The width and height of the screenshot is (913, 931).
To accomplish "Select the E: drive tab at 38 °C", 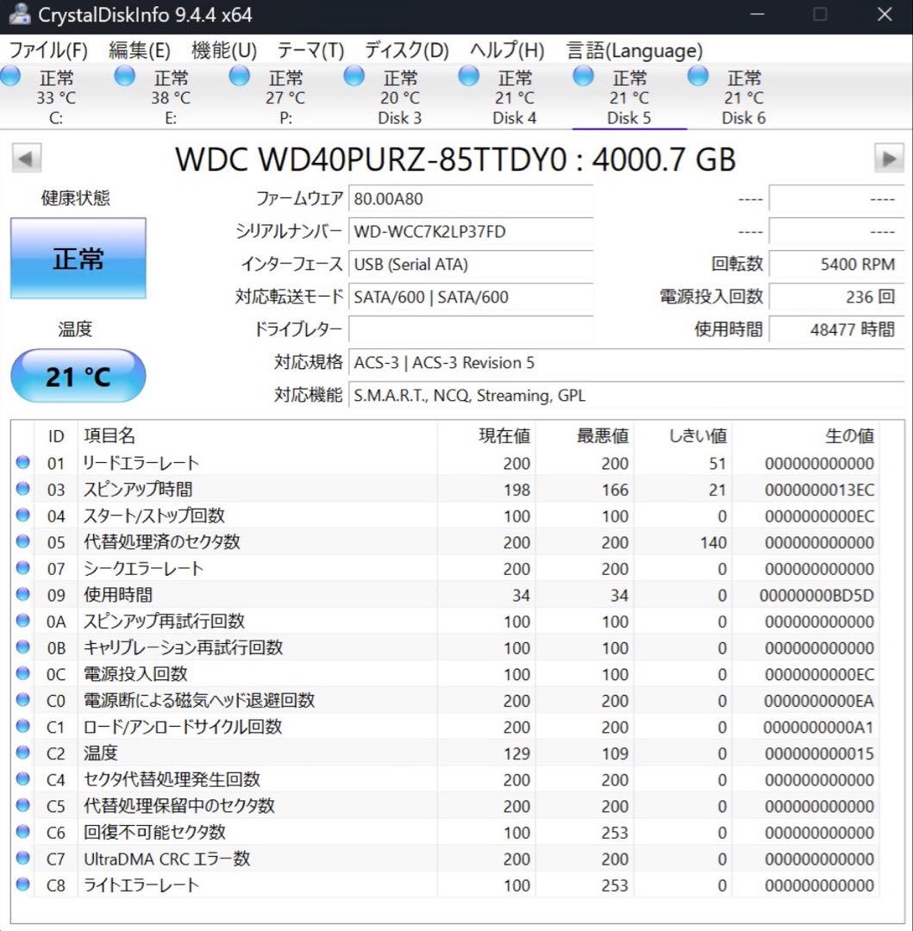I will (171, 97).
